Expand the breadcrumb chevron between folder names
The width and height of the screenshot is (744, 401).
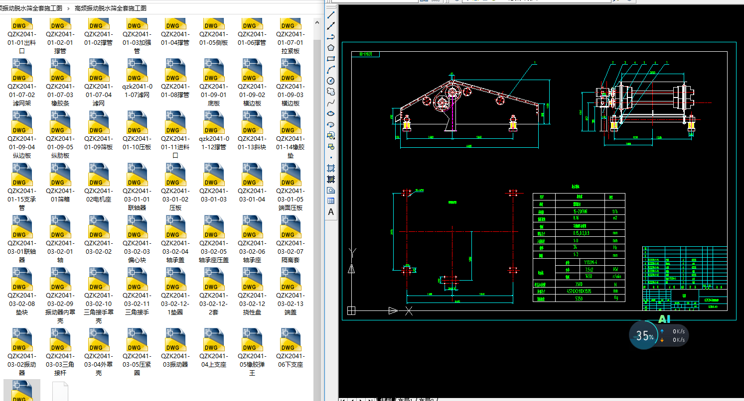[x=68, y=8]
